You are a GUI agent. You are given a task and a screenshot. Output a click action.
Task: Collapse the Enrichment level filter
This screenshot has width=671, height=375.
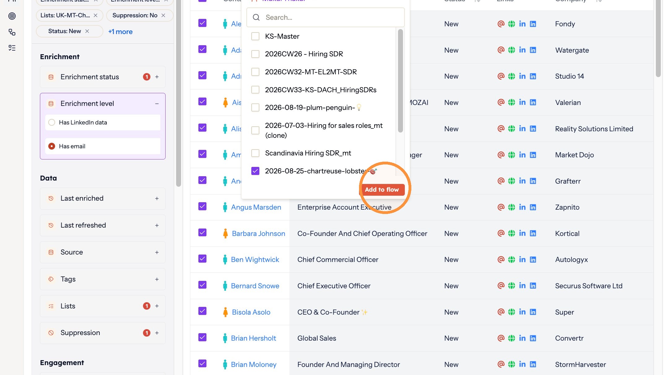[x=157, y=103]
